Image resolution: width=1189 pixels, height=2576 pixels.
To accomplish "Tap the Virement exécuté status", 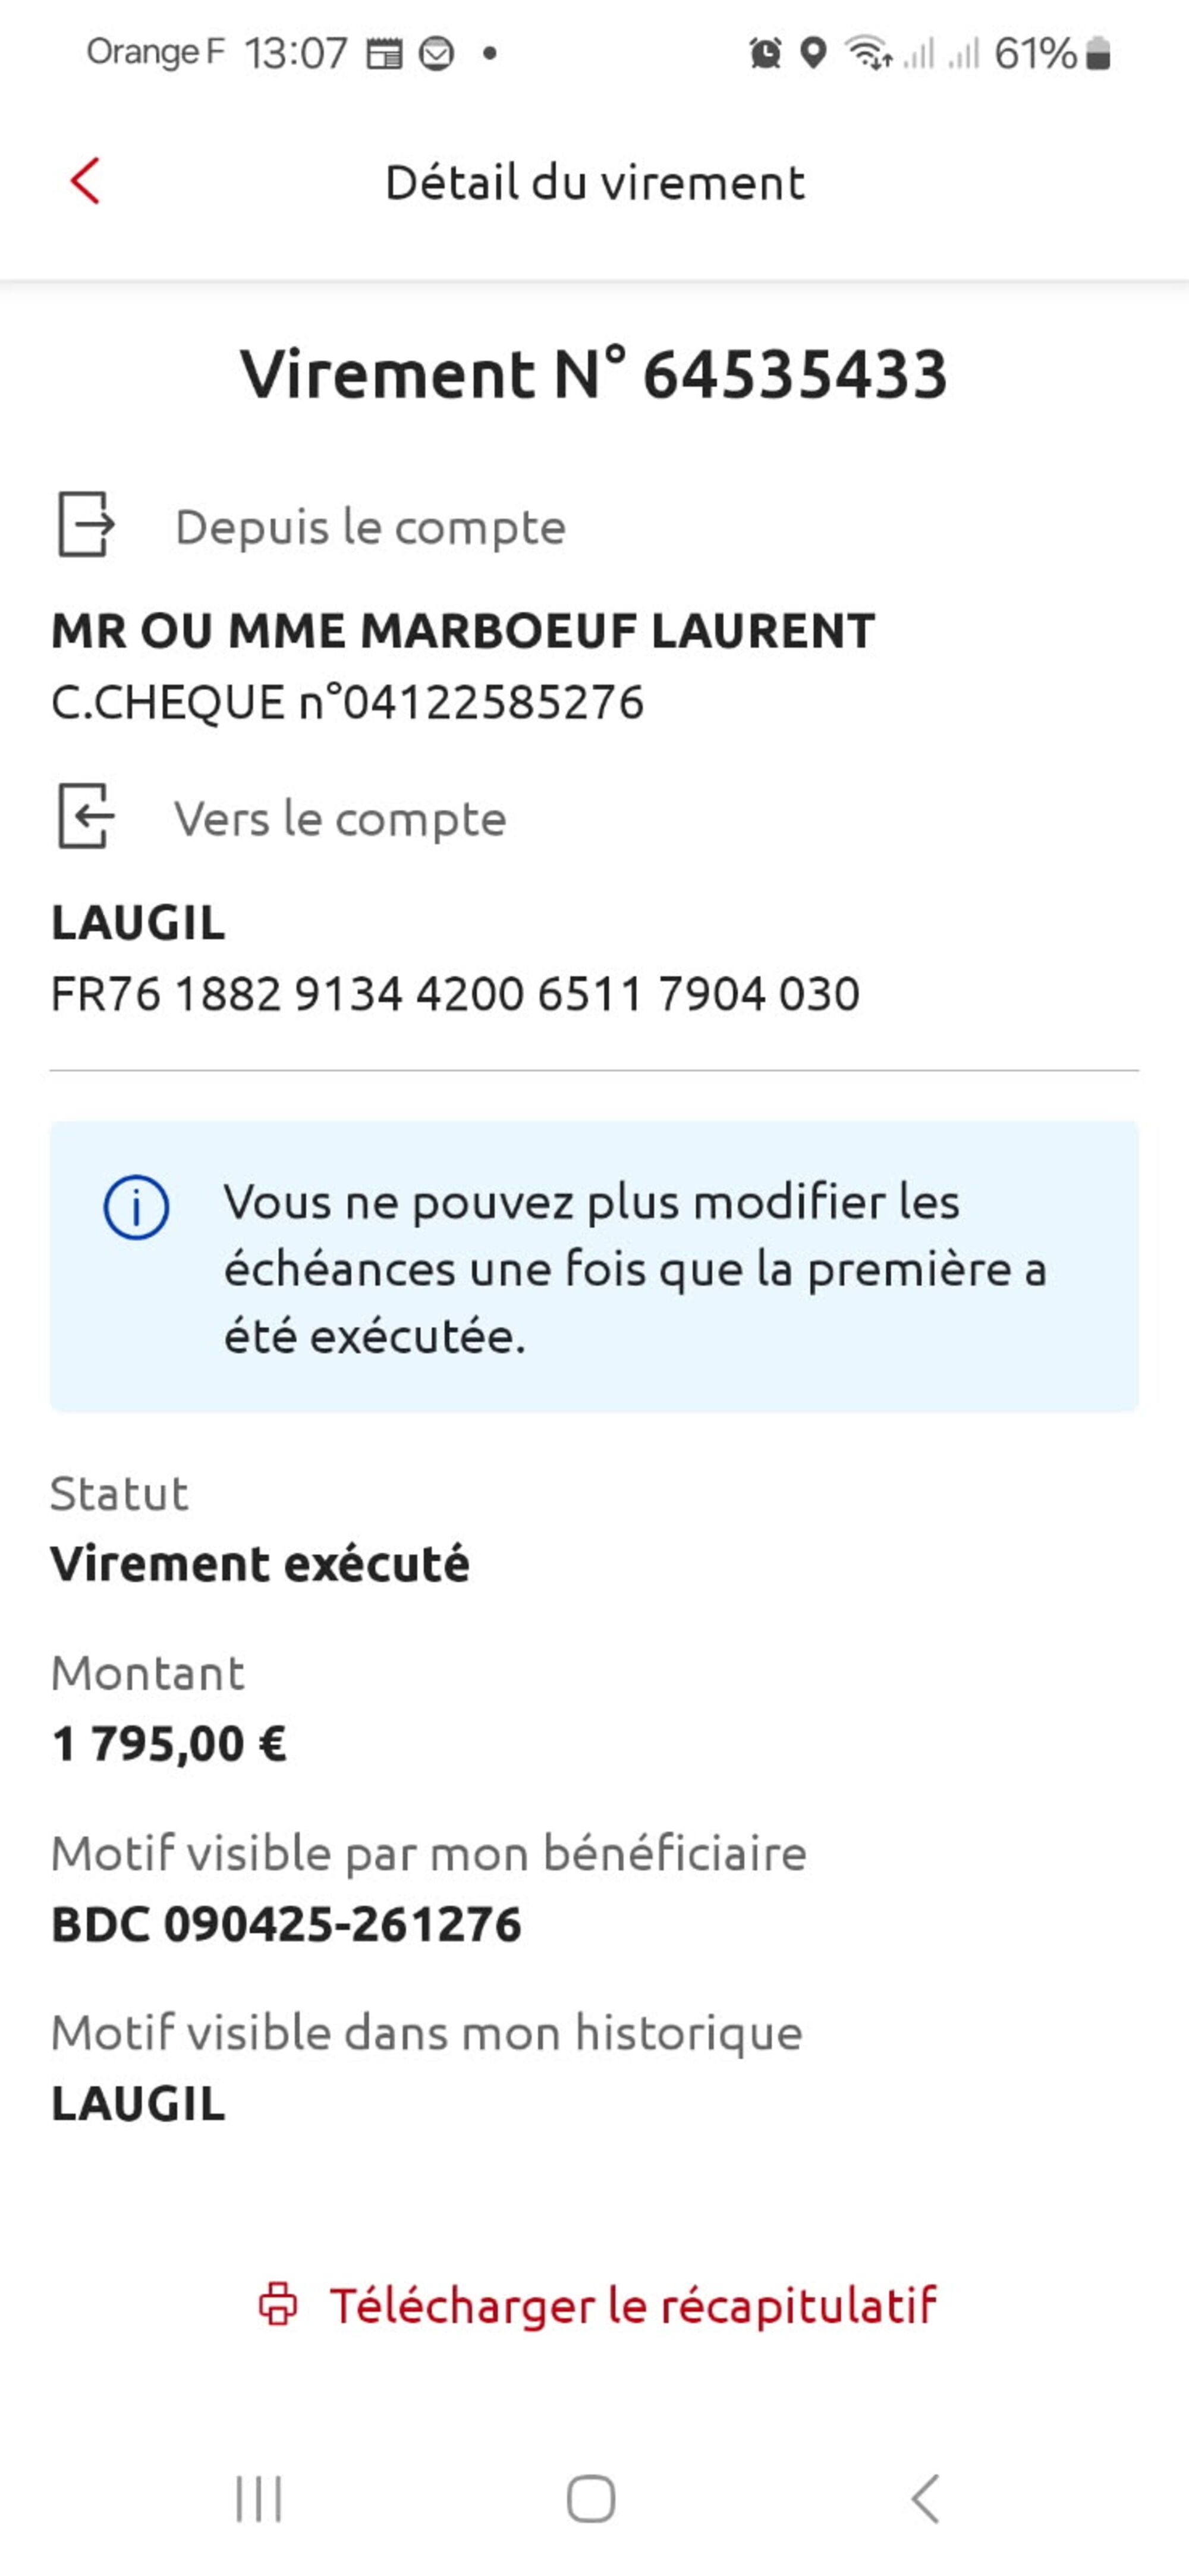I will pos(260,1564).
